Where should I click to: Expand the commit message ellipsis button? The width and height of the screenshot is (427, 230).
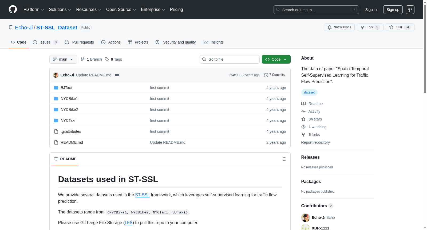pyautogui.click(x=117, y=75)
